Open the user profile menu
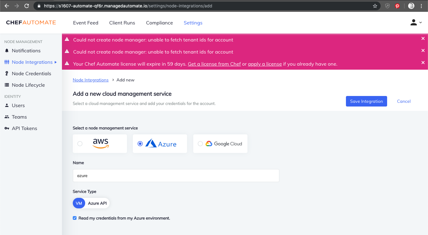 click(416, 22)
